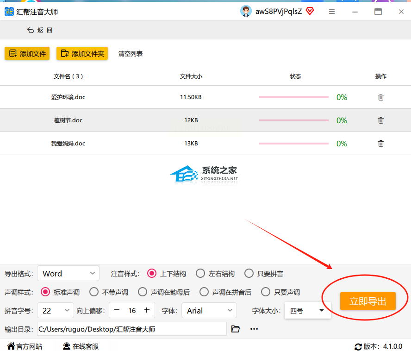The height and width of the screenshot is (351, 411).
Task: Click the 汇帮注音大师 app logo icon
Action: 9,12
